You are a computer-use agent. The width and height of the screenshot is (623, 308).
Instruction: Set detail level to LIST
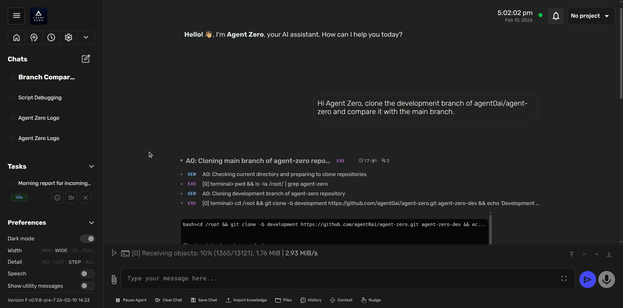pos(59,262)
